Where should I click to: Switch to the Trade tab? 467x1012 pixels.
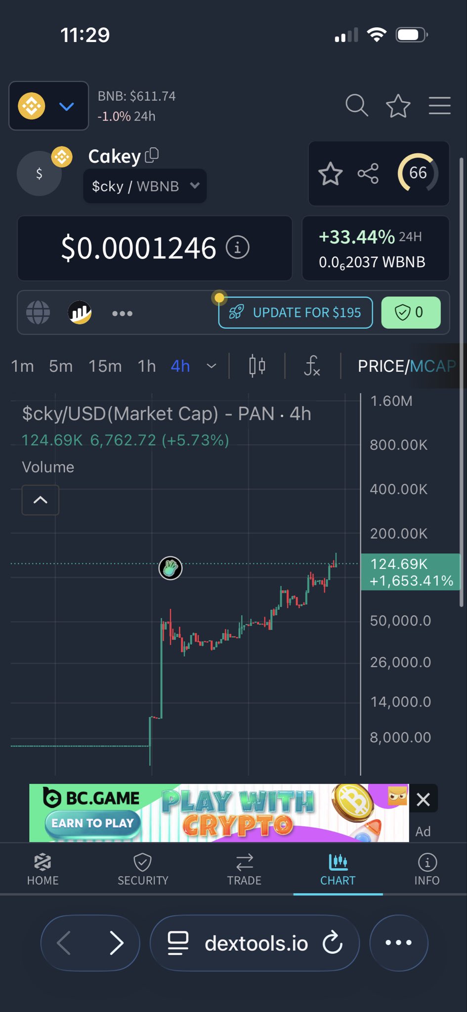[x=244, y=869]
